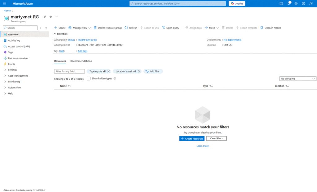Open the Resource visualizer
Image resolution: width=317 pixels, height=192 pixels.
[x=18, y=58]
